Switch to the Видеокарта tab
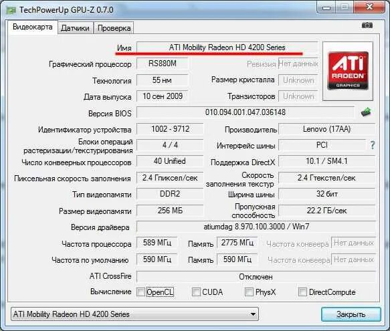This screenshot has height=331, width=390. [33, 27]
